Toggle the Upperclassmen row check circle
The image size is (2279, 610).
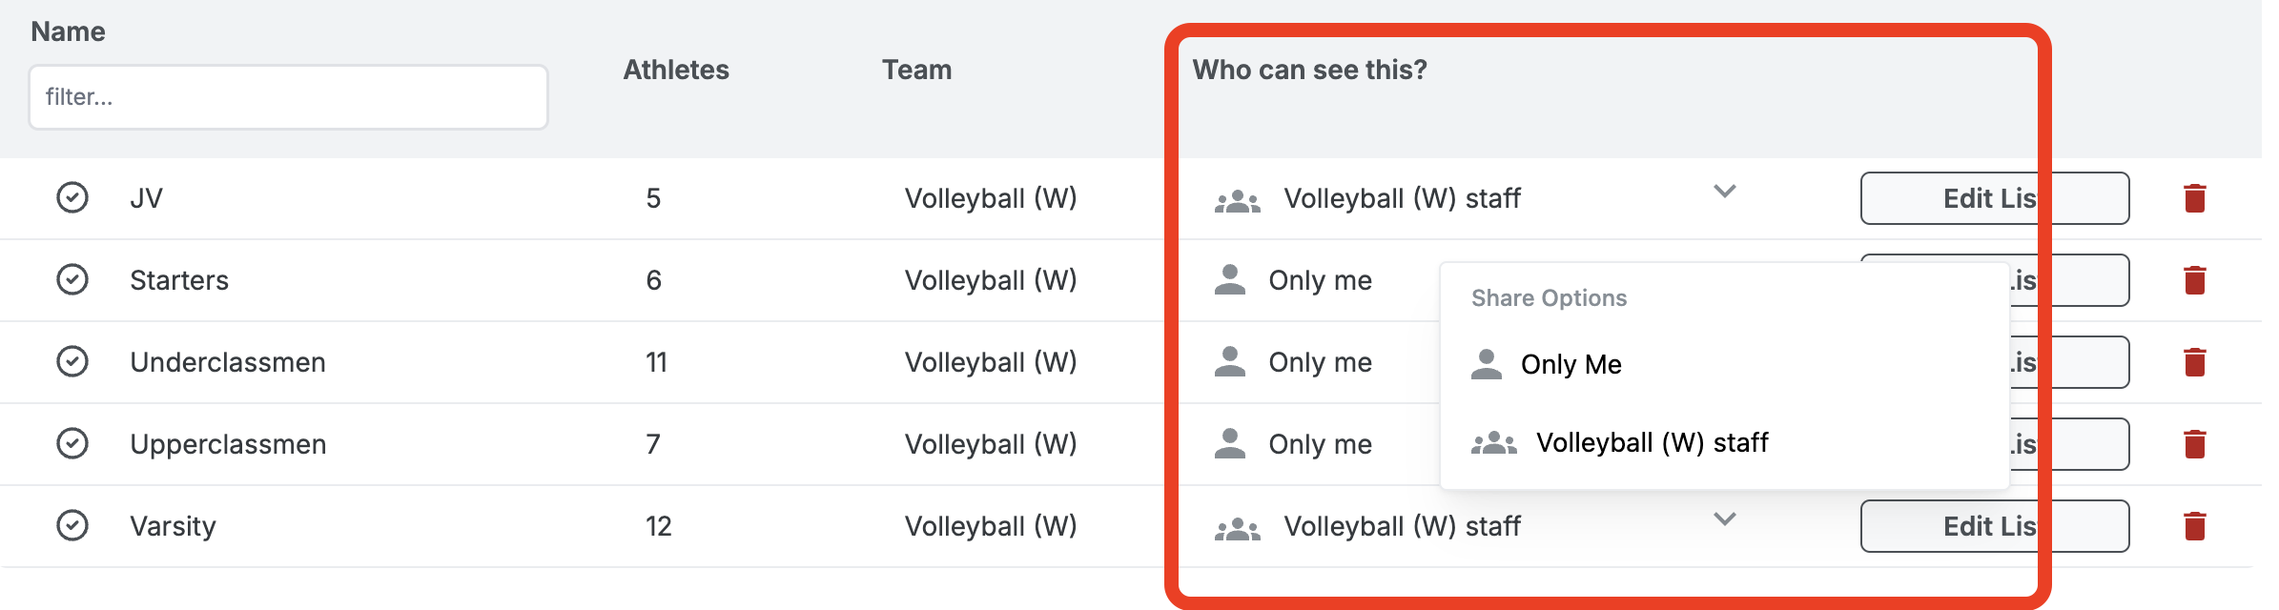point(72,443)
